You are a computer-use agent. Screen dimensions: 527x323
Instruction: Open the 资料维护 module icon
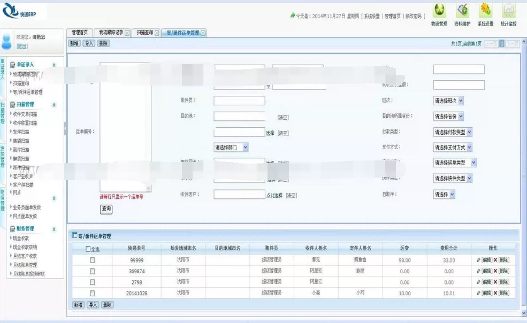tap(462, 10)
